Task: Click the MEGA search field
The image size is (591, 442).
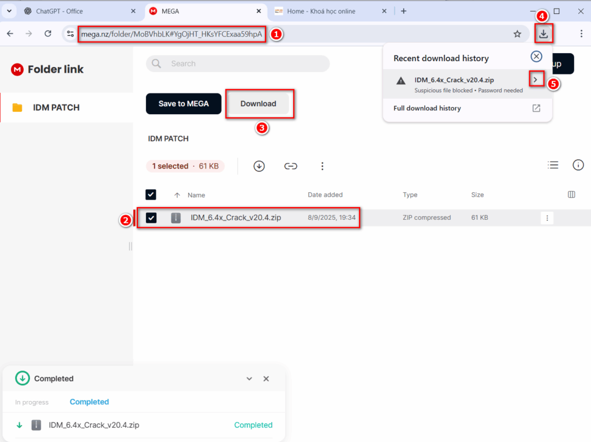Action: click(238, 63)
